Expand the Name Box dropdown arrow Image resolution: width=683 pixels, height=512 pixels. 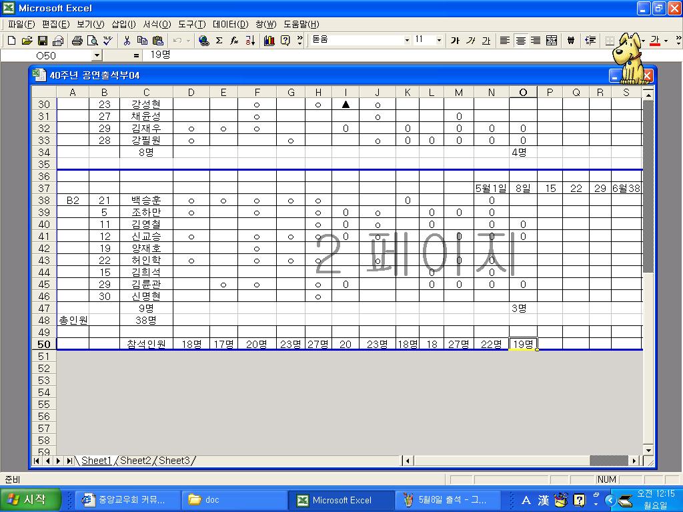point(97,56)
